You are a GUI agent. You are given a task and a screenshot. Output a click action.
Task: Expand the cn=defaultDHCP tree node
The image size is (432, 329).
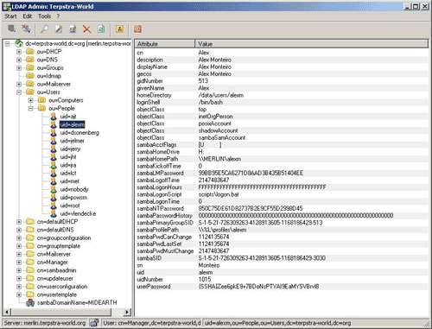(19, 222)
